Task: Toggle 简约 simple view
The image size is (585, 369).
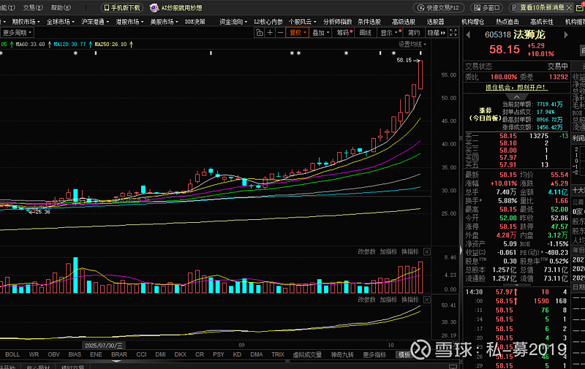Action: point(414,33)
